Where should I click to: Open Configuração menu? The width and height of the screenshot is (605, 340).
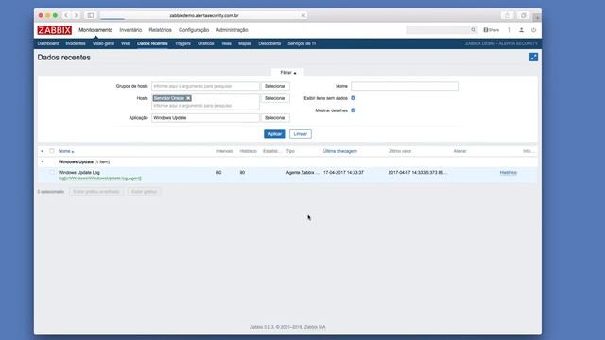194,30
